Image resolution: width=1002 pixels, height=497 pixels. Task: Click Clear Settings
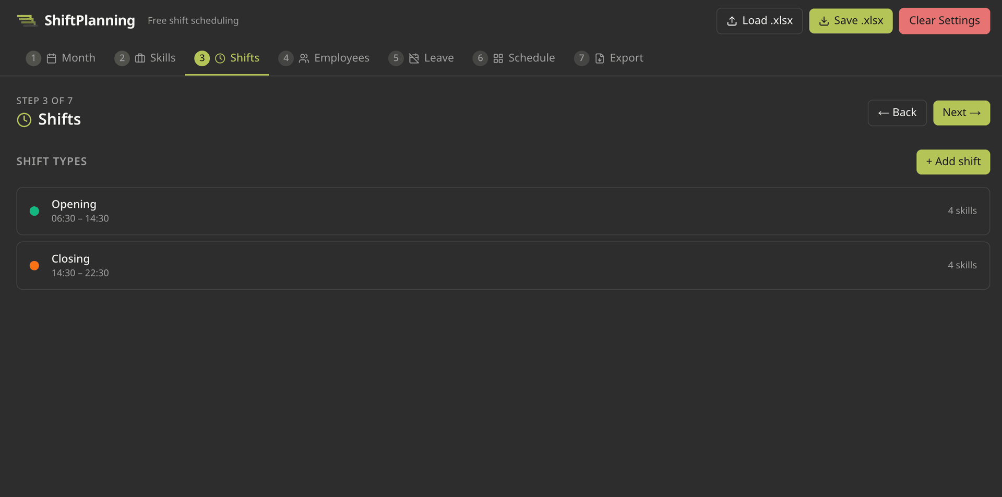click(944, 21)
